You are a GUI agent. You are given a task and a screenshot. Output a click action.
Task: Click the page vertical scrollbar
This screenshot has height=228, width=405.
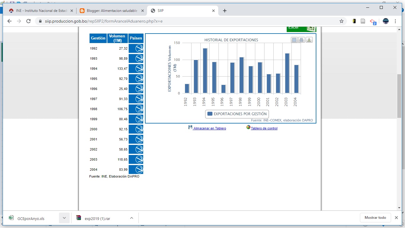tap(399, 96)
